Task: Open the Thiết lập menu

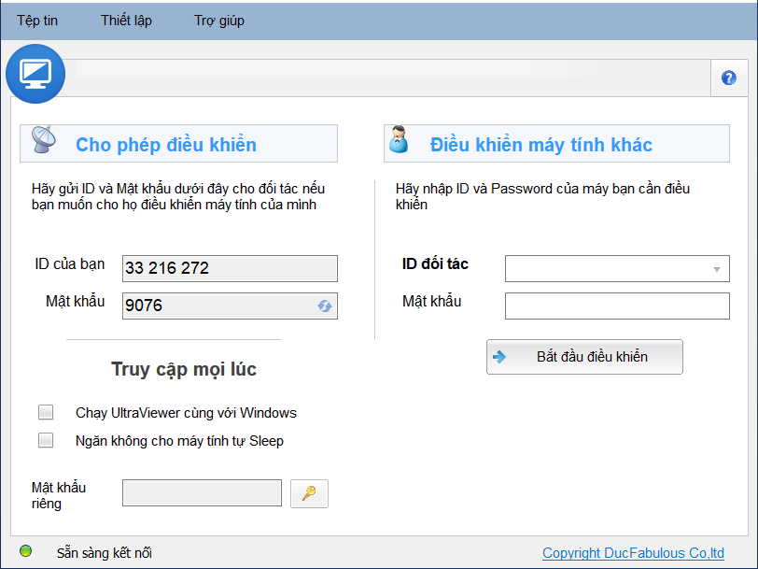Action: [126, 21]
